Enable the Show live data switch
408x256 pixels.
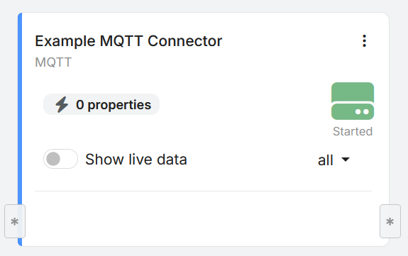(x=60, y=159)
